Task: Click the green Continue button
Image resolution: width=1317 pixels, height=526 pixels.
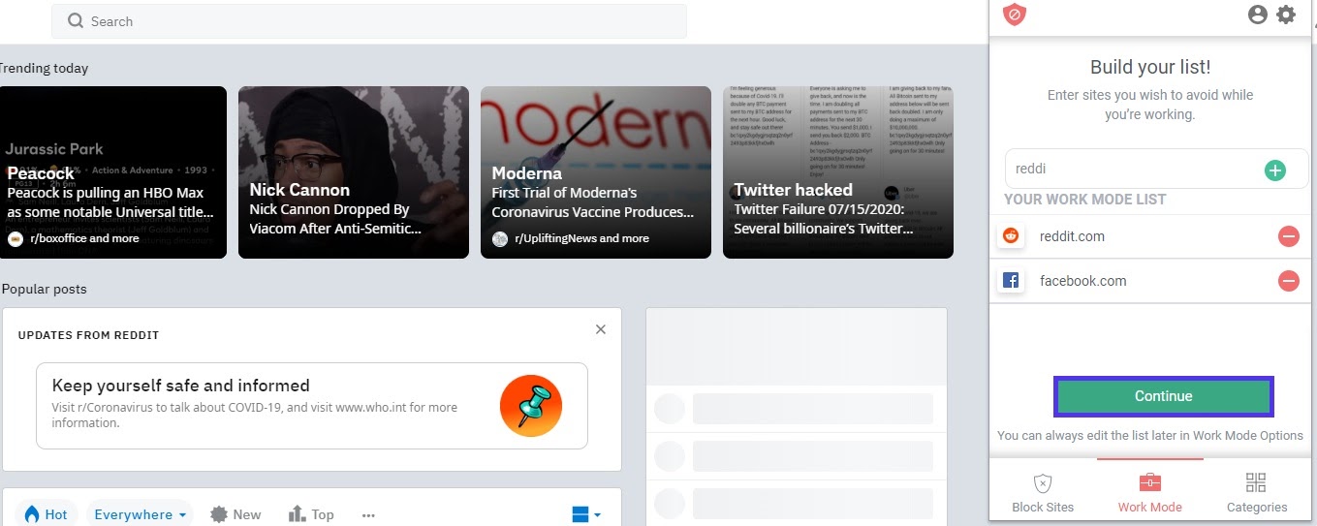Action: click(1163, 396)
